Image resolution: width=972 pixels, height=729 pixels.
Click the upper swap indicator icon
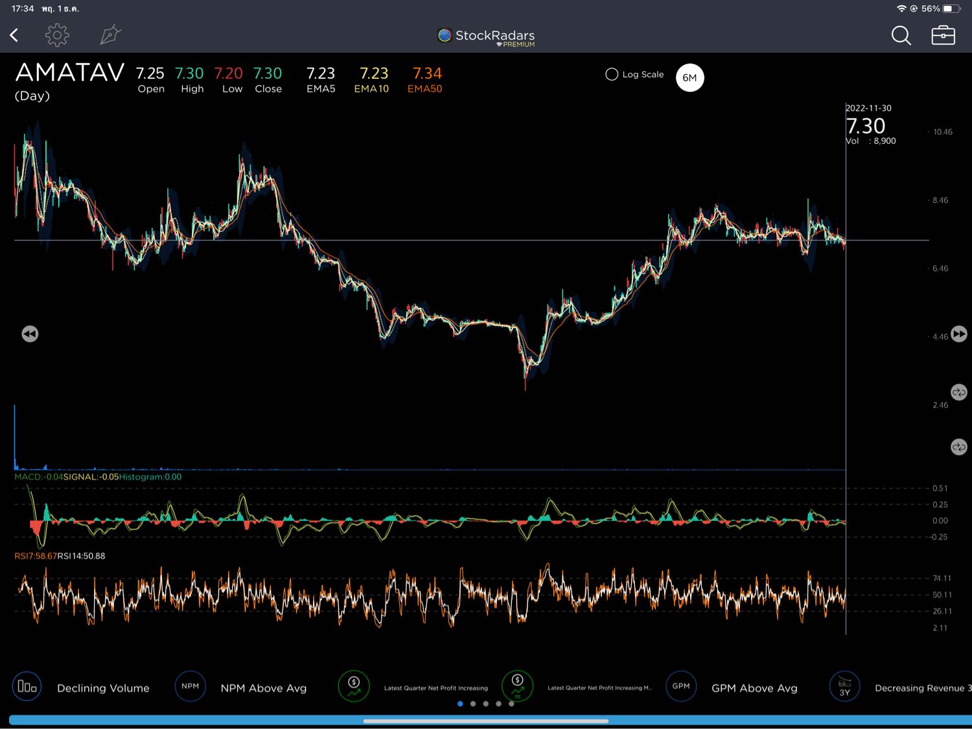(958, 392)
